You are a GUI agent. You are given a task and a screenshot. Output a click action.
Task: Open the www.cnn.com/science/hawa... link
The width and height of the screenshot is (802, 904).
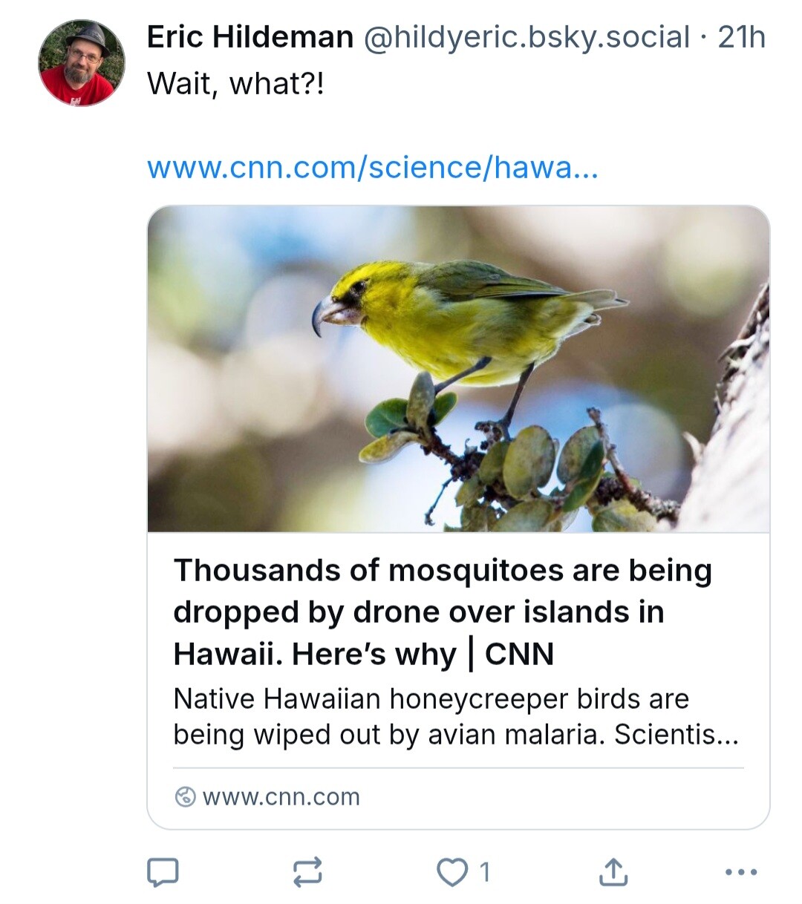[372, 168]
